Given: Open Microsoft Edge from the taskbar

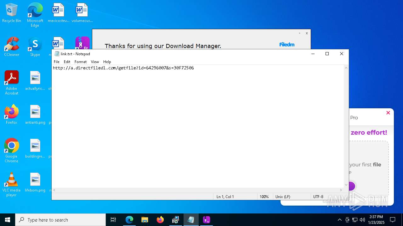Looking at the screenshot, I should point(129,220).
